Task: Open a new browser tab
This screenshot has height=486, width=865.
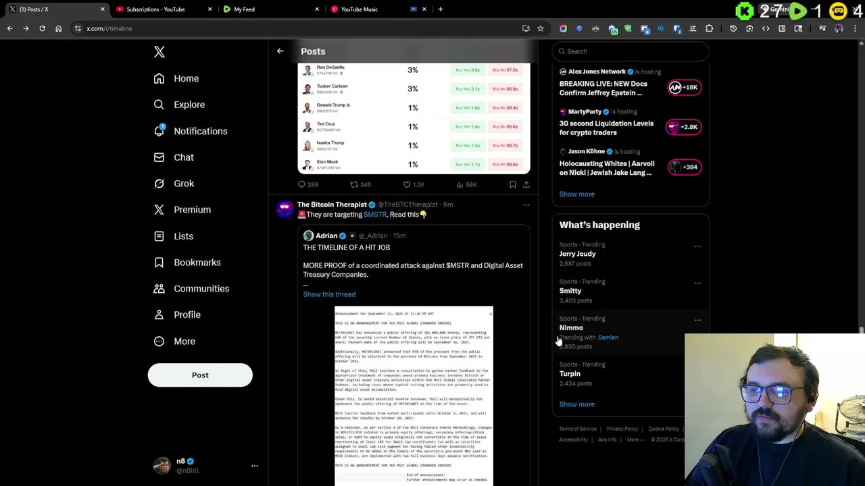Action: coord(441,9)
